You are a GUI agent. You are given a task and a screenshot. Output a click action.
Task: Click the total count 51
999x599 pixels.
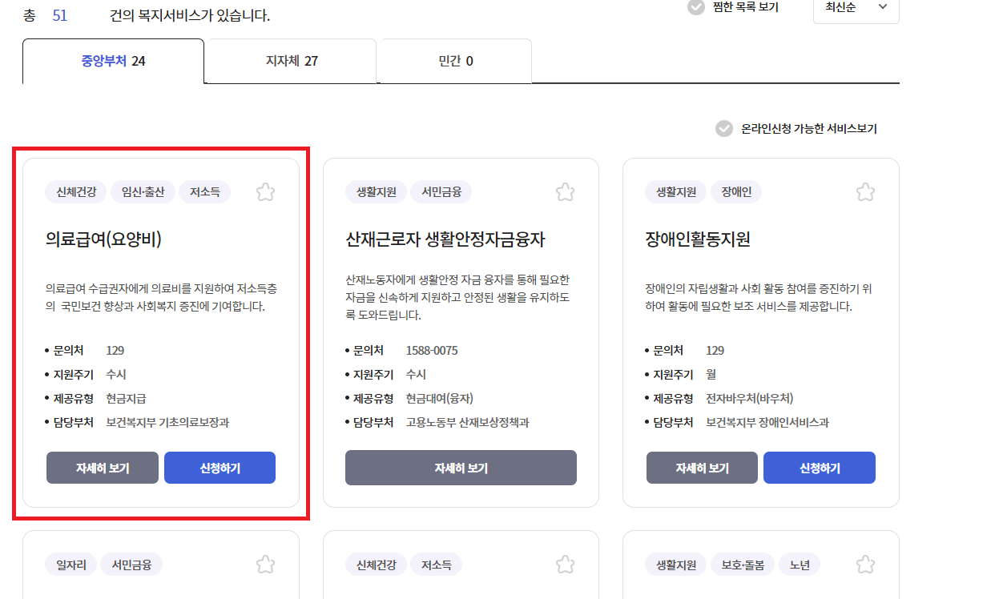[x=59, y=14]
